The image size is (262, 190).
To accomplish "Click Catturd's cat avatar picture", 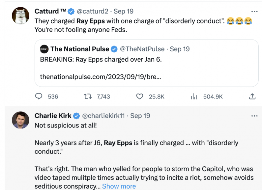I will click(x=20, y=15).
